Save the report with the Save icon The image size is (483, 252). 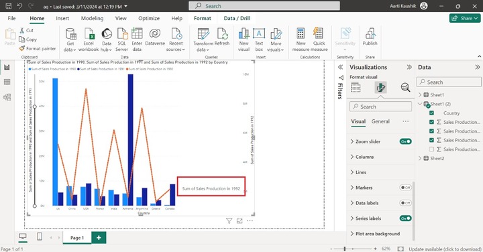tap(9, 6)
